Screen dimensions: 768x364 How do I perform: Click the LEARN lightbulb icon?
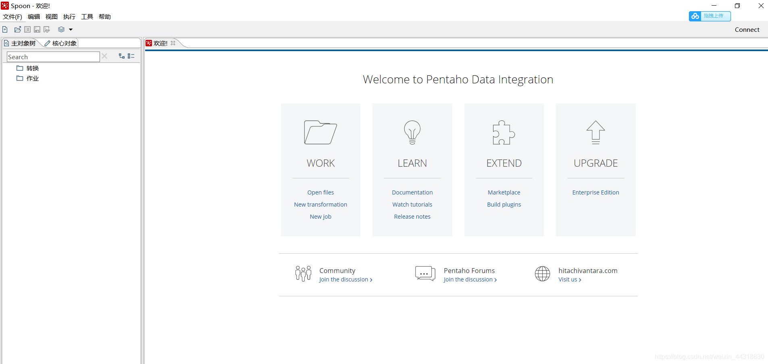[412, 132]
